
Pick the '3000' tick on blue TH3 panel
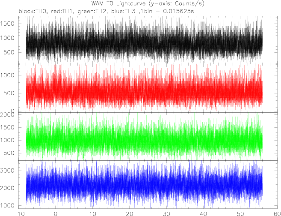point(7,171)
